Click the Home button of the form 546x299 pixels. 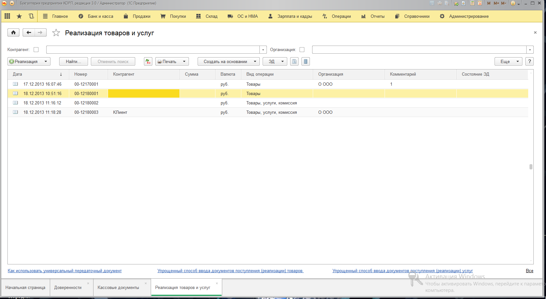point(13,32)
